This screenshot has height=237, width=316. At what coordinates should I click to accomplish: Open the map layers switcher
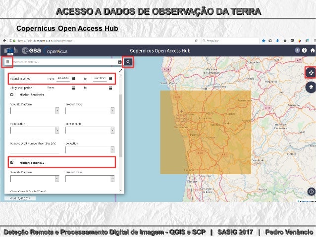click(x=311, y=87)
